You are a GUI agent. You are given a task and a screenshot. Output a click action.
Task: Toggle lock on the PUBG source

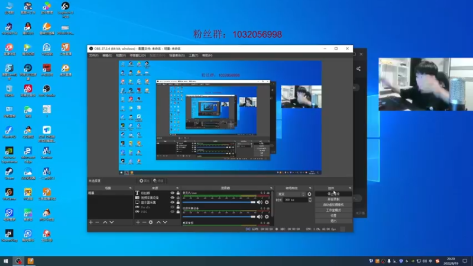click(x=178, y=212)
